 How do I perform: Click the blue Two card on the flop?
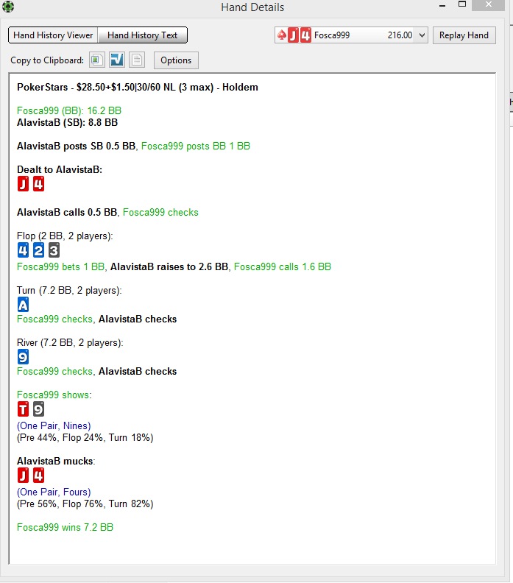pyautogui.click(x=38, y=250)
